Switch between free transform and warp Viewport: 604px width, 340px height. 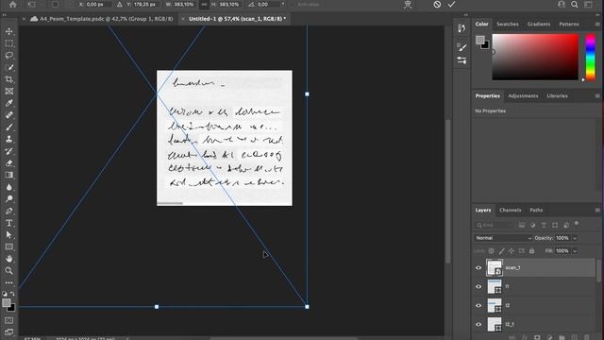[408, 5]
